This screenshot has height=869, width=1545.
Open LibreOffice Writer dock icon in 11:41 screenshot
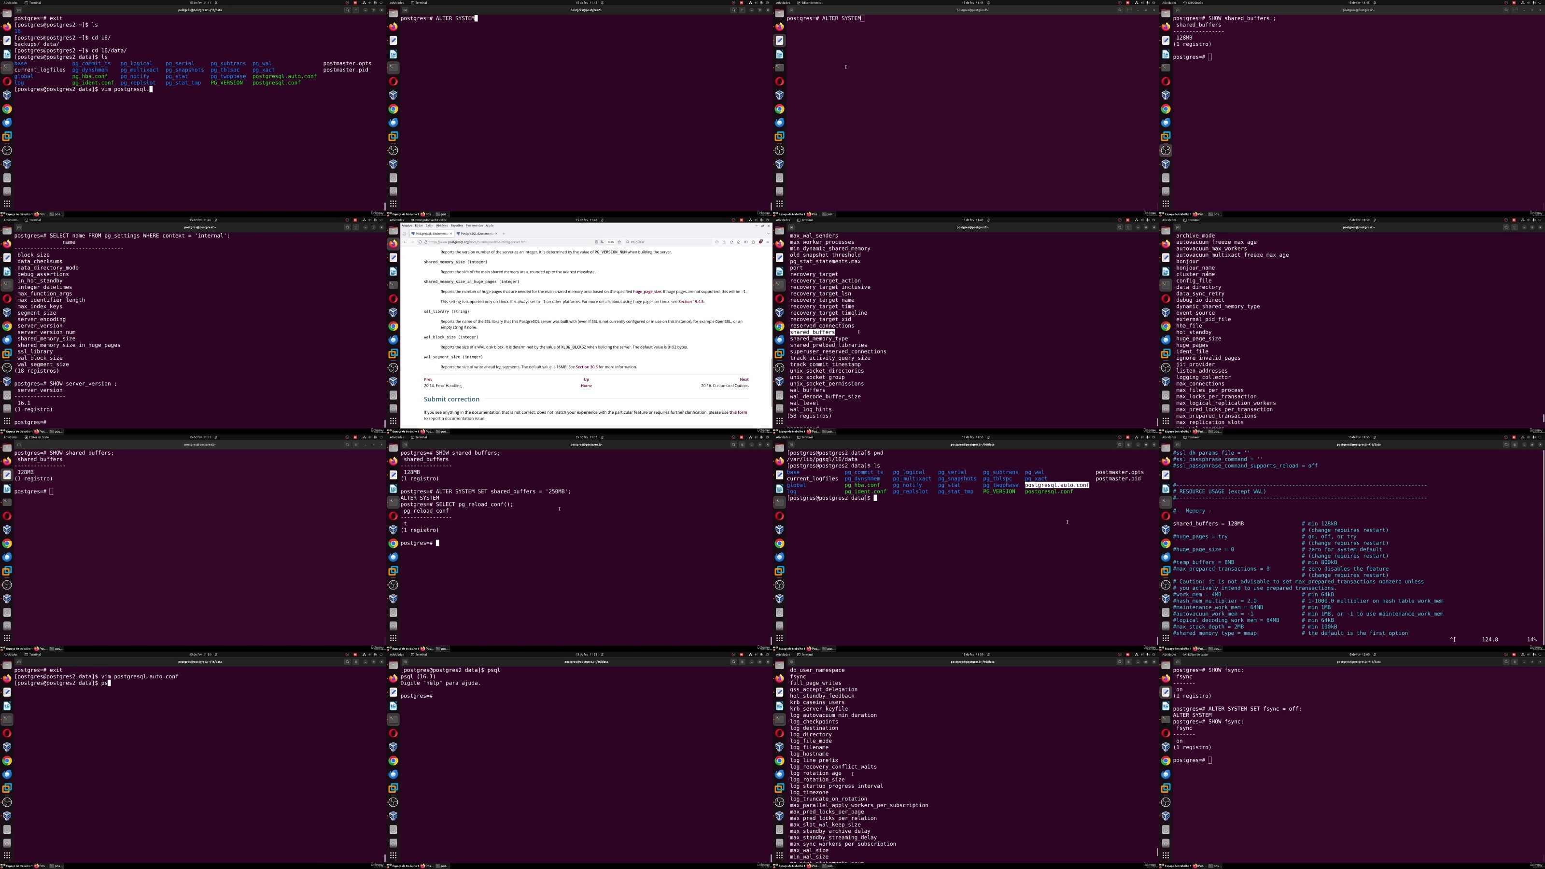pos(7,54)
